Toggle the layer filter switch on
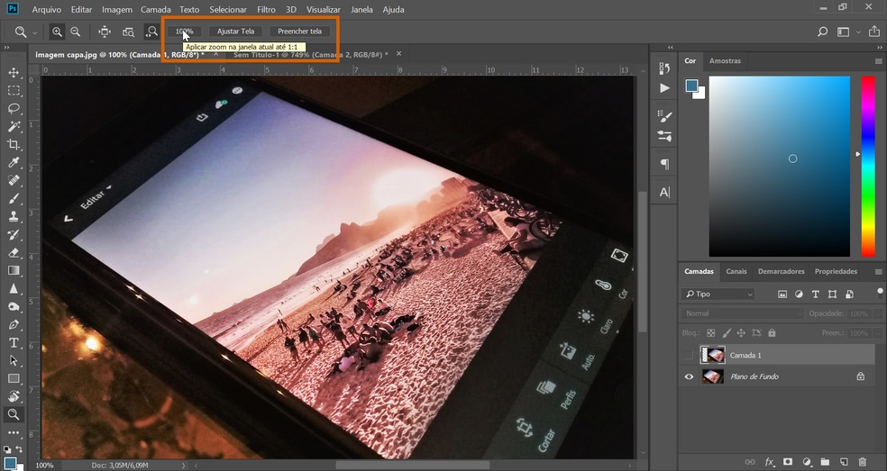 coord(880,292)
